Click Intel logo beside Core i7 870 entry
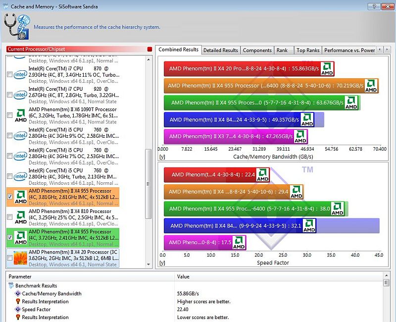The height and width of the screenshot is (322, 396). click(20, 75)
